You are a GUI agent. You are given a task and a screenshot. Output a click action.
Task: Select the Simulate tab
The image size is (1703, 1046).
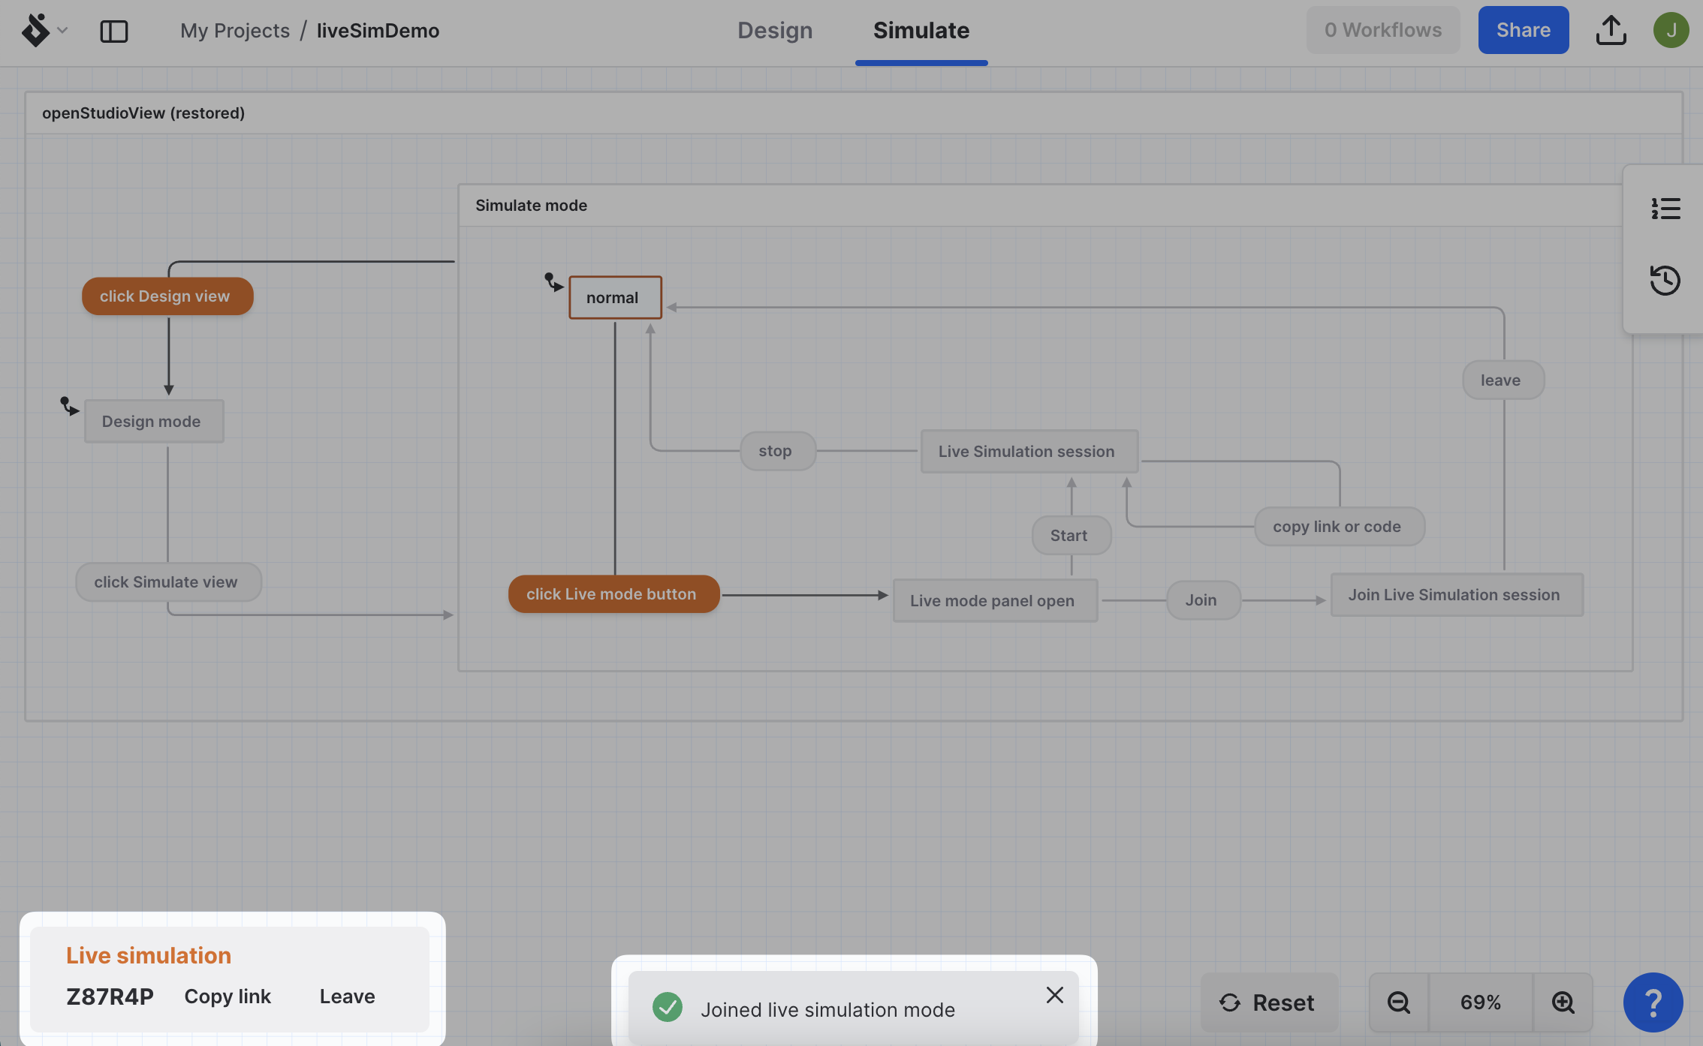click(921, 31)
